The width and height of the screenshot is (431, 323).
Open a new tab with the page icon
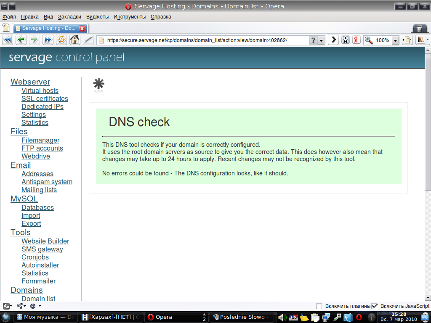[6, 28]
